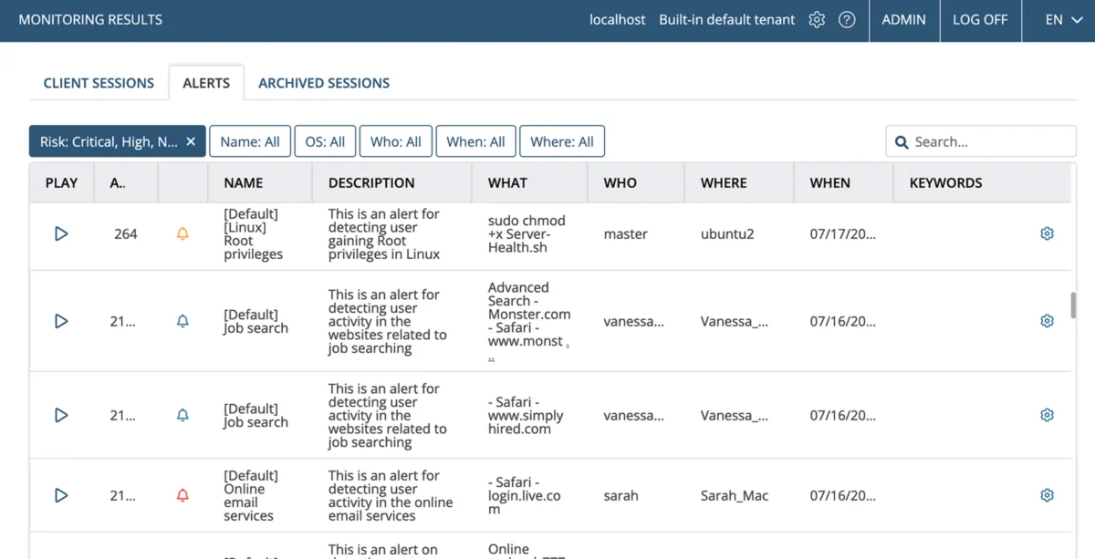Viewport: 1095px width, 559px height.
Task: Click the LOG OFF button
Action: tap(980, 20)
